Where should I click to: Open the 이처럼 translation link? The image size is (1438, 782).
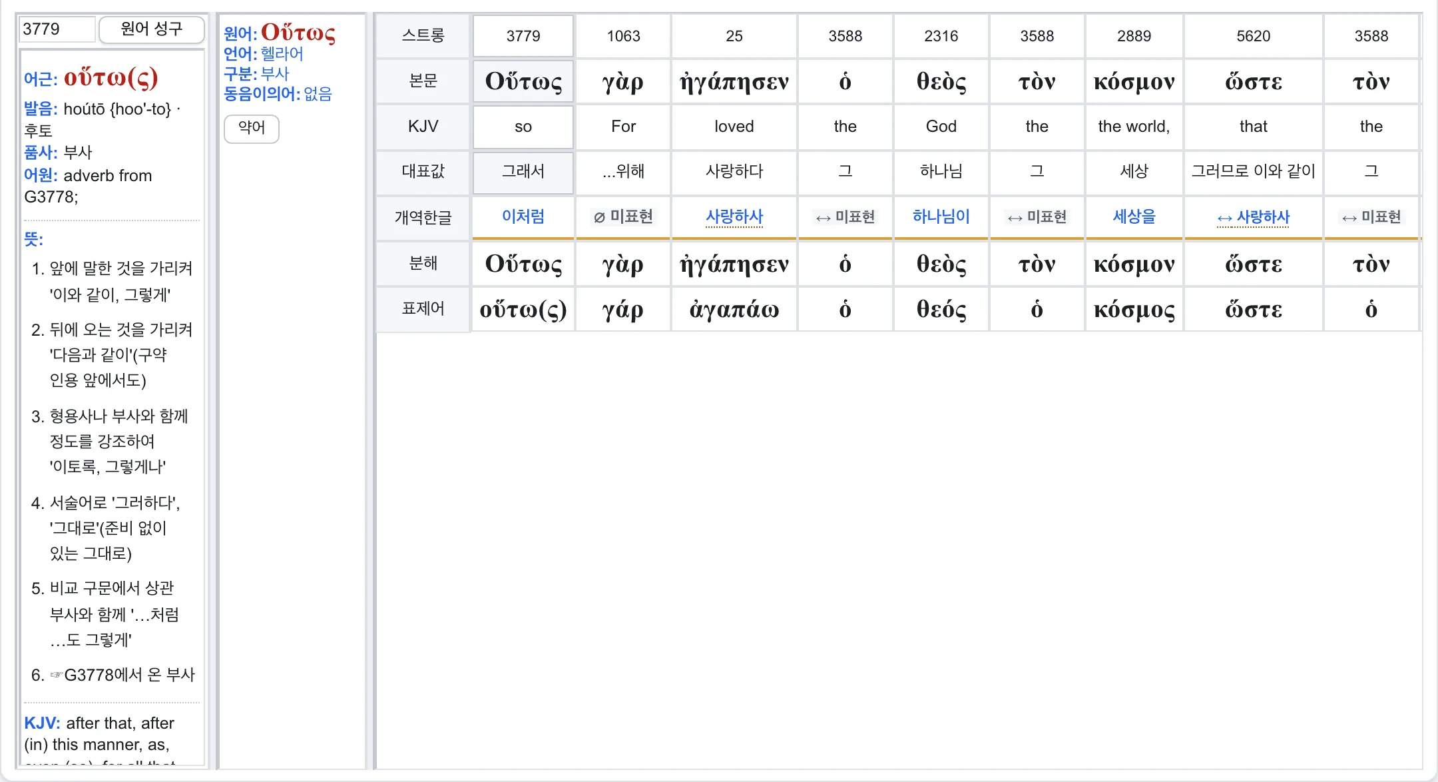coord(523,216)
